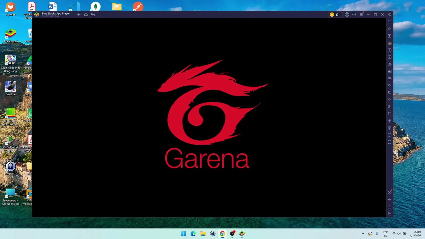Click the lock cursor icon in sidebar

coord(389,36)
